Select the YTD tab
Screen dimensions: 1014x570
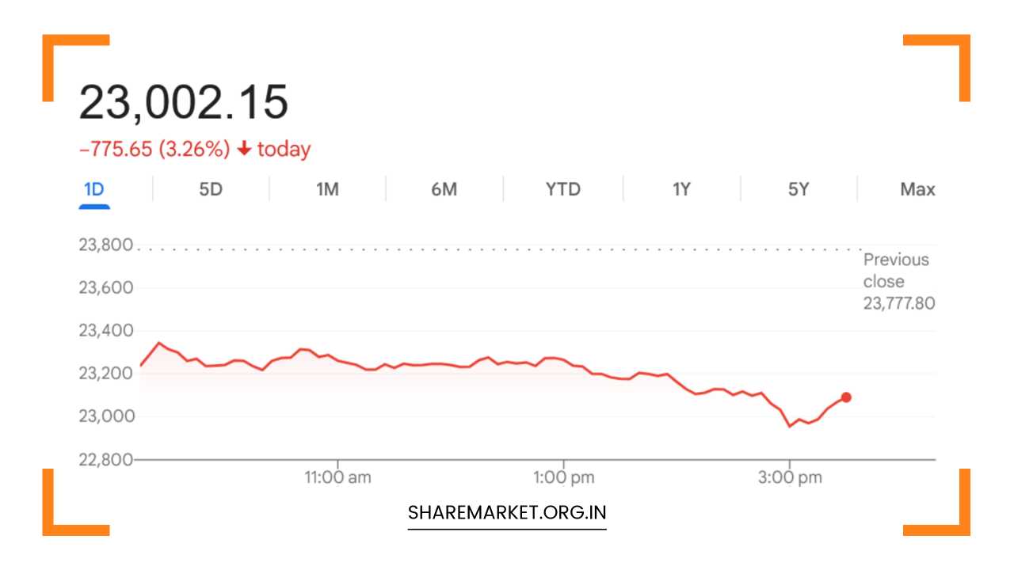pyautogui.click(x=563, y=190)
